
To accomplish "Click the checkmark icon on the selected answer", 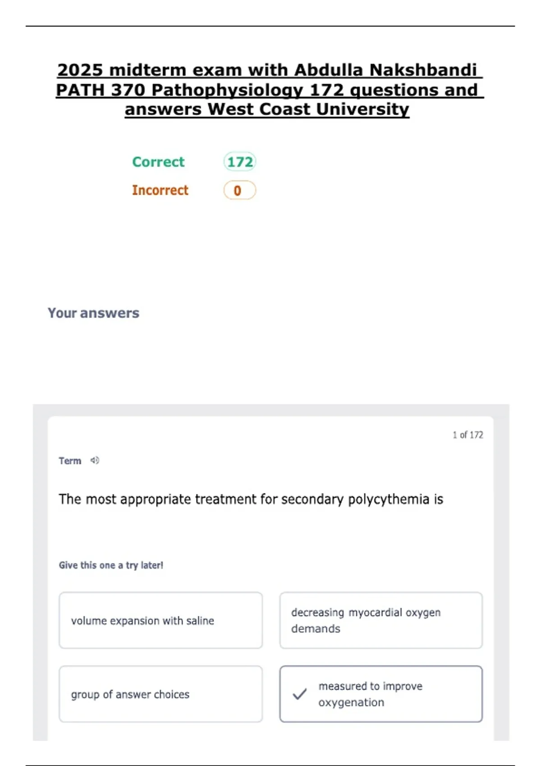I will [x=299, y=694].
